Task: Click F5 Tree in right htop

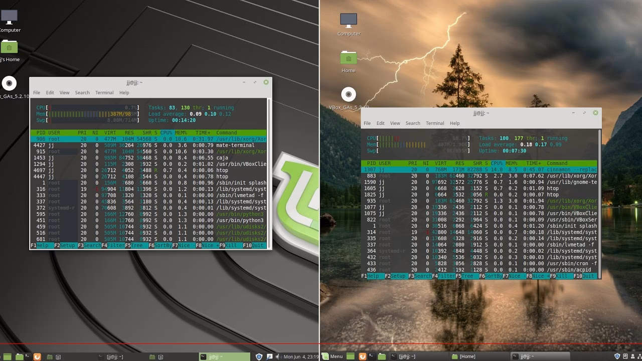Action: click(x=467, y=276)
